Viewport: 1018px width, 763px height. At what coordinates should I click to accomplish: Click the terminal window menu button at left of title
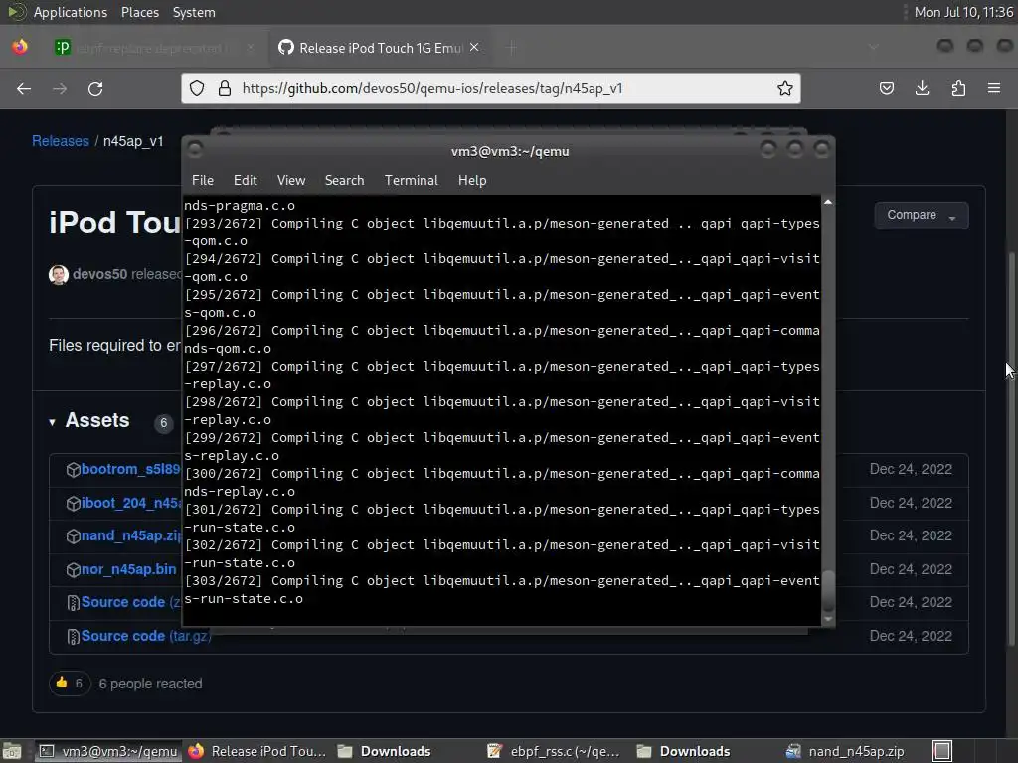tap(195, 150)
